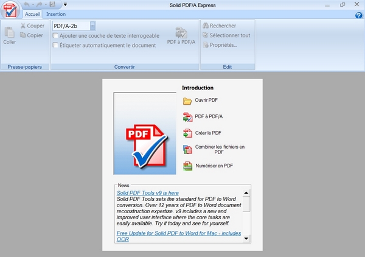Click the Ouvrir PDF label
This screenshot has width=365, height=257.
point(206,100)
